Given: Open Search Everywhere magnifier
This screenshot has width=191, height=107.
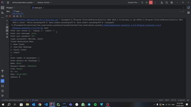Looking at the screenshot, I should 167,3.
